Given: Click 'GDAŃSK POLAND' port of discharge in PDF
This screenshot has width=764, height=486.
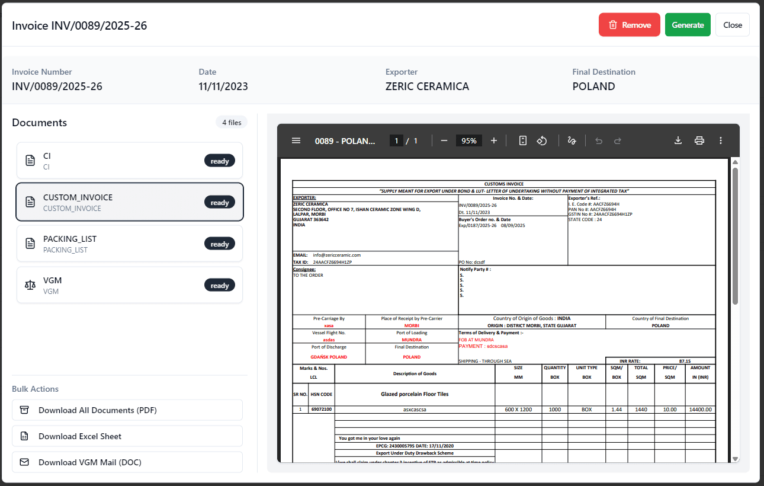Looking at the screenshot, I should coord(329,357).
